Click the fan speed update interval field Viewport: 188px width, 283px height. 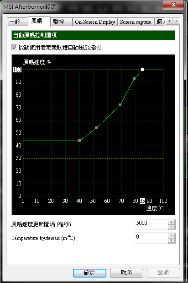151,224
